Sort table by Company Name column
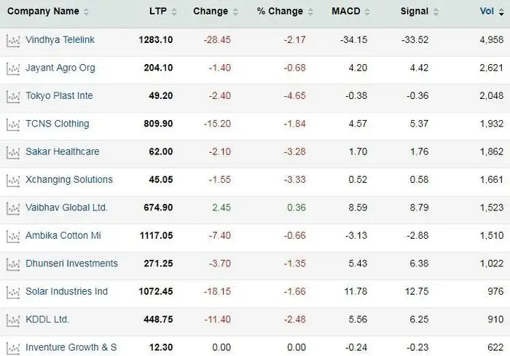Image resolution: width=510 pixels, height=356 pixels. pyautogui.click(x=44, y=12)
